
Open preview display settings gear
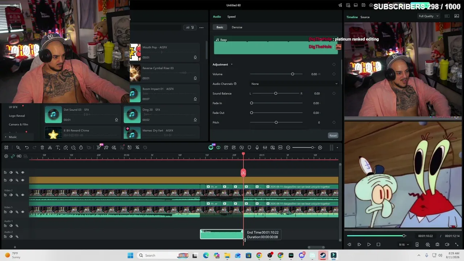428,245
